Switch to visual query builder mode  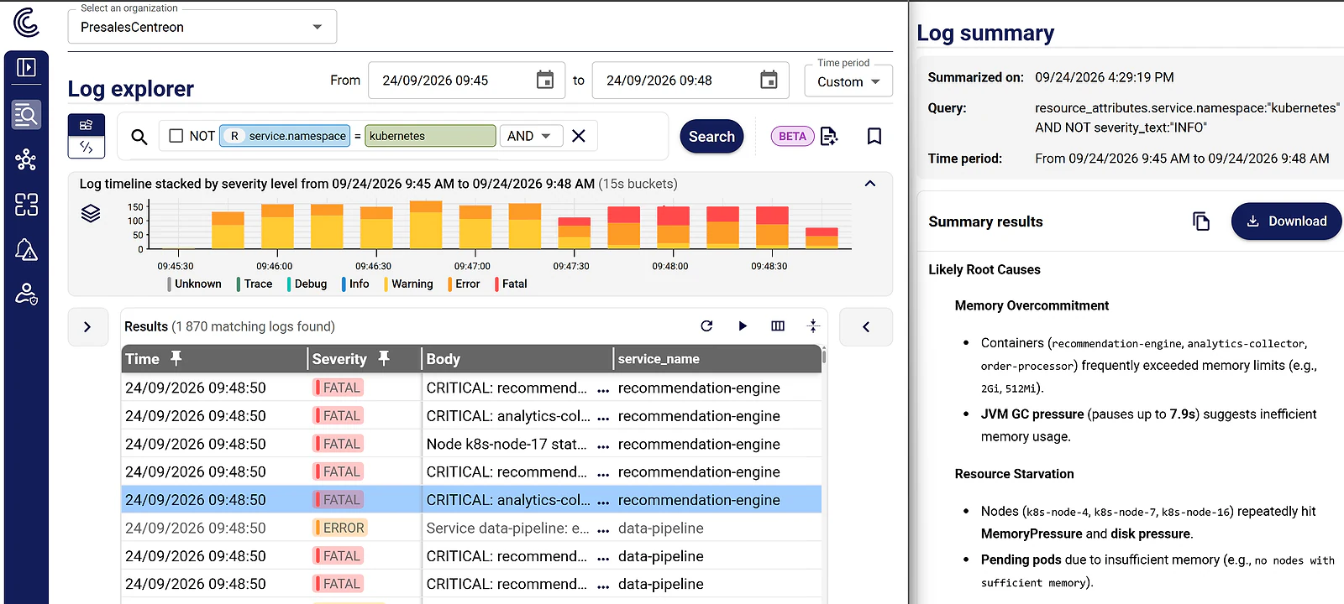[87, 125]
